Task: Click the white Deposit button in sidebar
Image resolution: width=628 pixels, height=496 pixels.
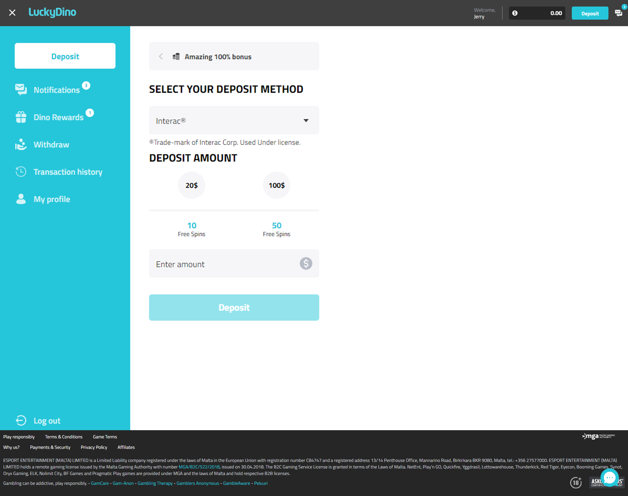Action: (65, 56)
